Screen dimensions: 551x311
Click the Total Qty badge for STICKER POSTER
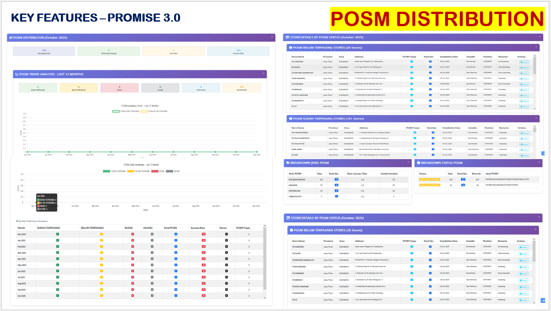[x=336, y=179]
